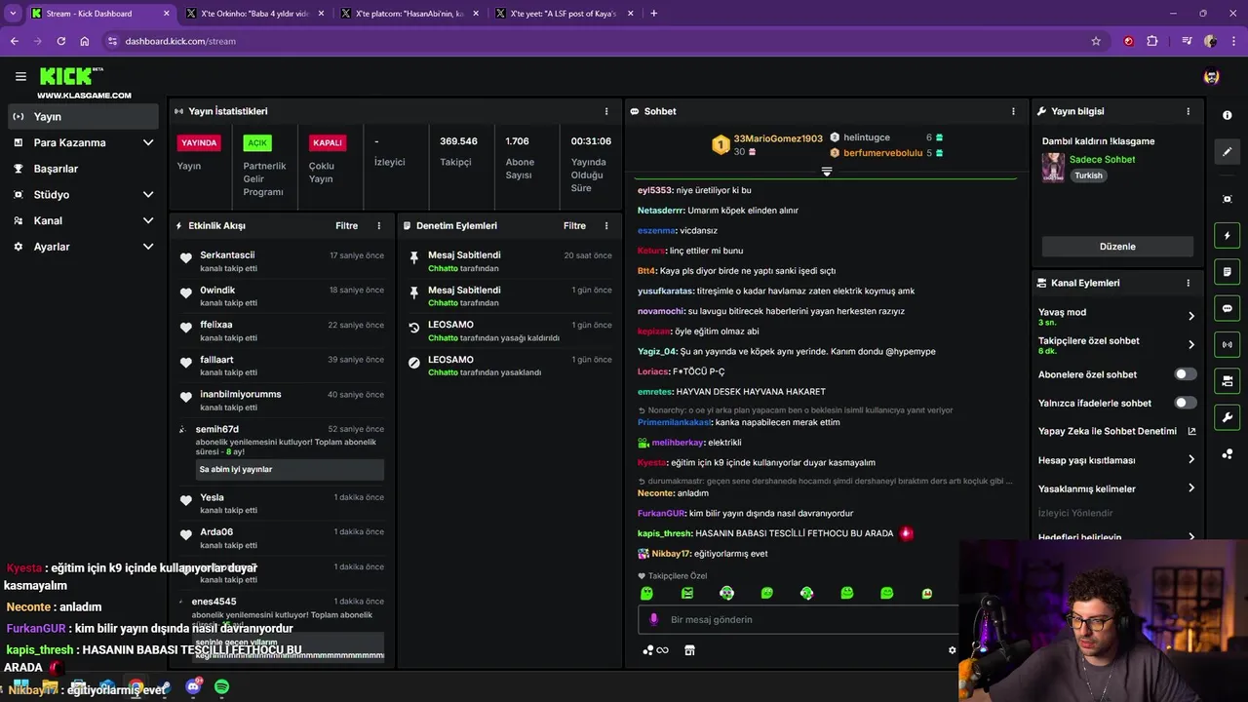1248x702 pixels.
Task: Open the stream category thumbnail in Yayın bilgisi
Action: [x=1053, y=167]
